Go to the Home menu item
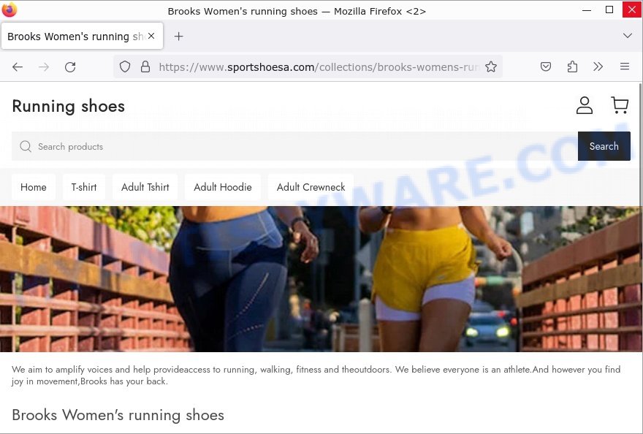643x434 pixels. click(33, 187)
